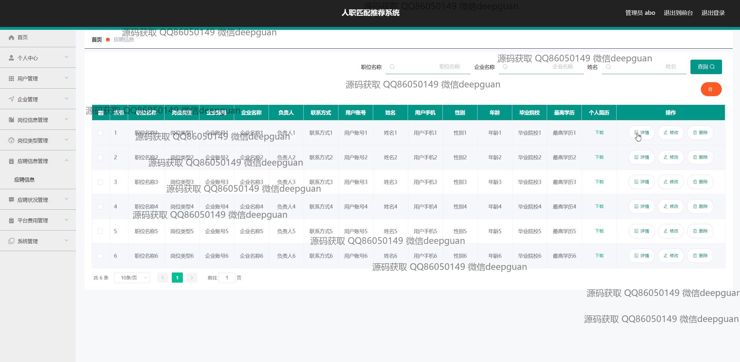Image resolution: width=740 pixels, height=362 pixels.
Task: Select the row 4 checkbox
Action: pyautogui.click(x=100, y=207)
